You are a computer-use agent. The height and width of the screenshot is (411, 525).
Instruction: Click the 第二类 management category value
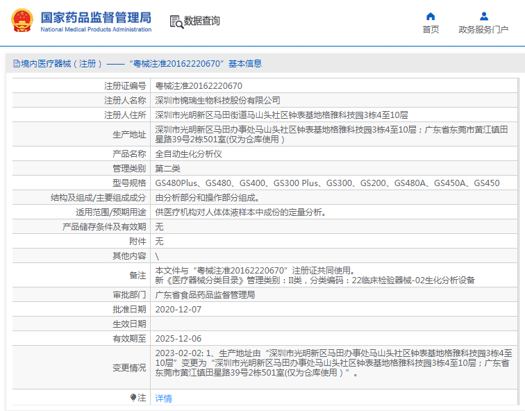pos(168,168)
